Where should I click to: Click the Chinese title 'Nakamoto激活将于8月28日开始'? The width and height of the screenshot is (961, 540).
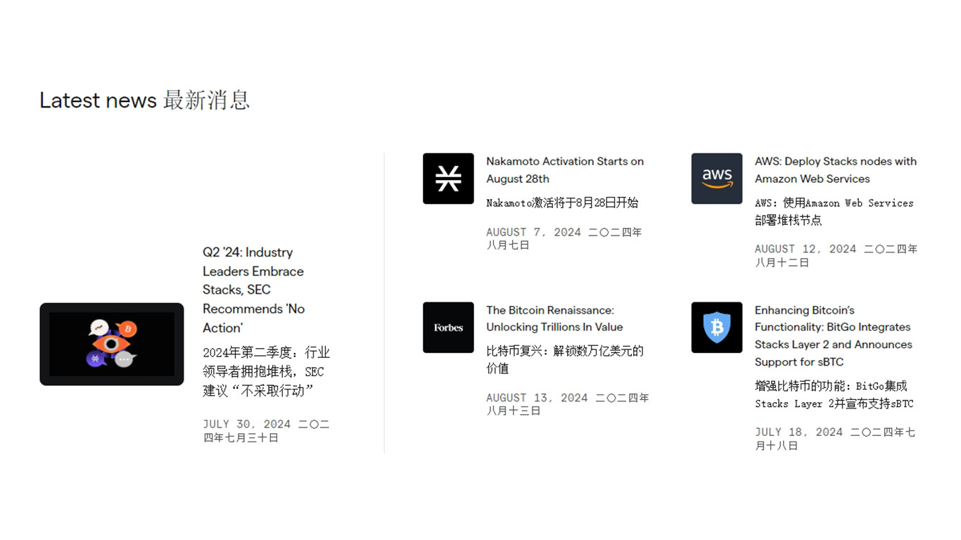click(562, 203)
